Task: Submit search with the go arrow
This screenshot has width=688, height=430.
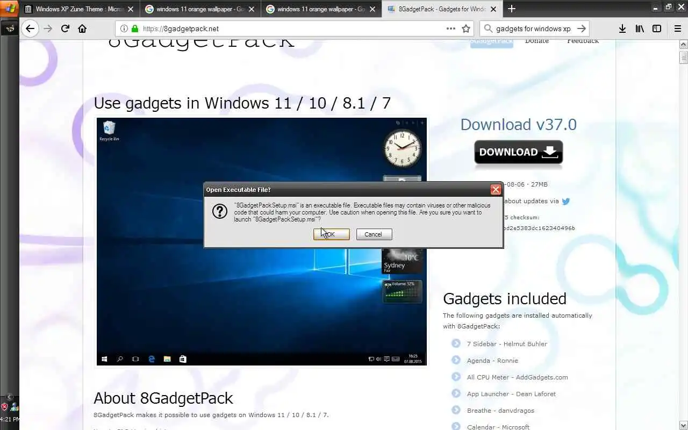Action: click(x=582, y=28)
